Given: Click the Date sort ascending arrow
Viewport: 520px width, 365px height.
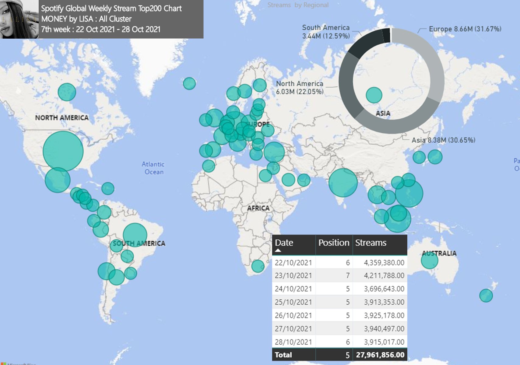Looking at the screenshot, I should click(278, 250).
